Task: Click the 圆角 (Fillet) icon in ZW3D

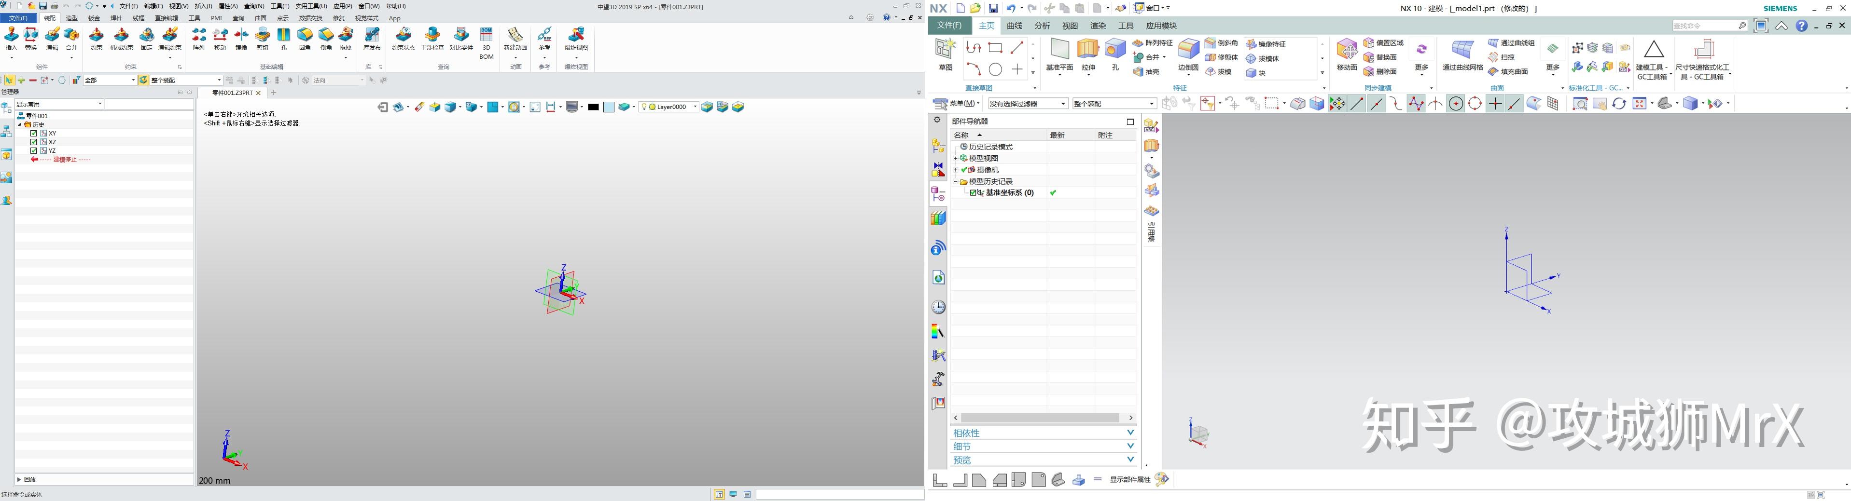Action: [x=306, y=39]
